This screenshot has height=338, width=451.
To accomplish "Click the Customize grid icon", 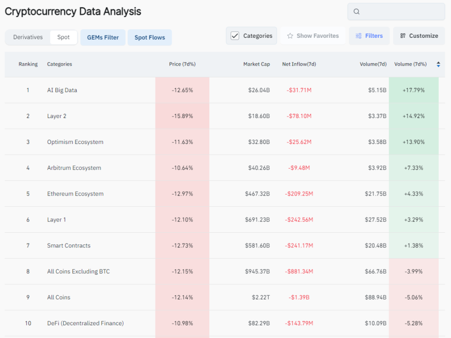I will tap(403, 36).
